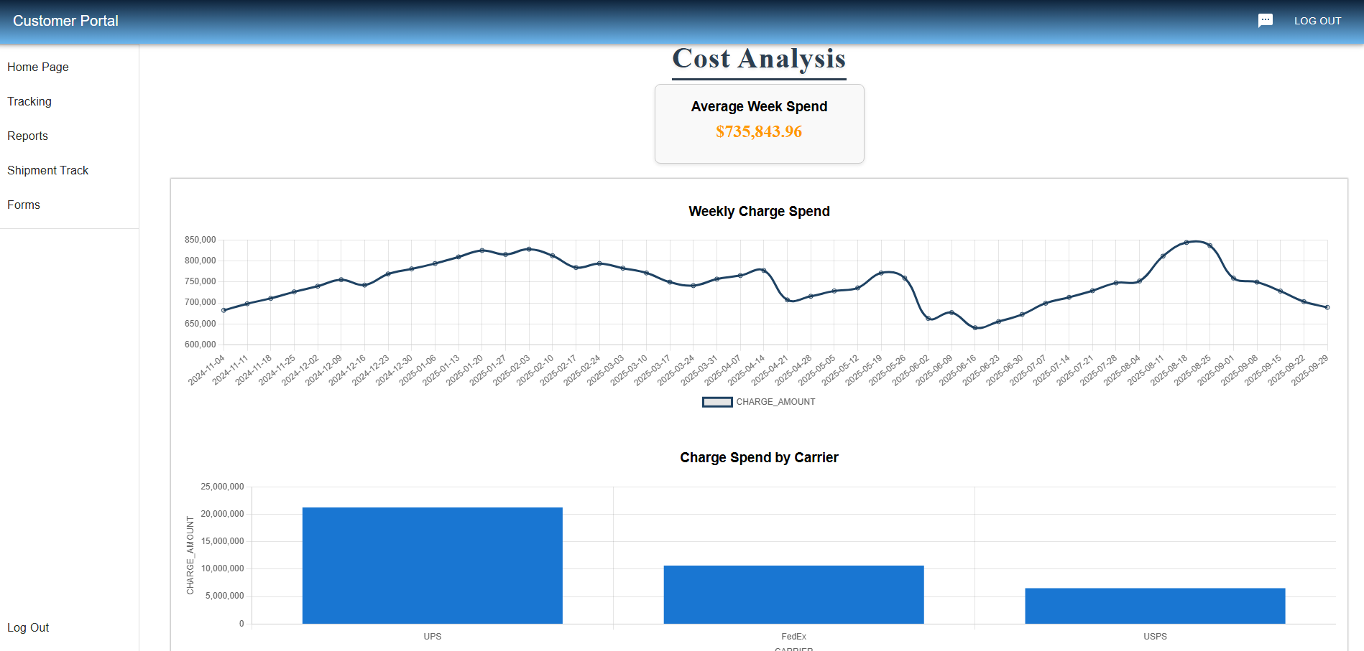Click the UPS bar in carrier chart

[x=432, y=566]
